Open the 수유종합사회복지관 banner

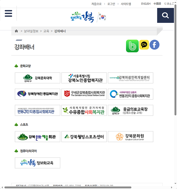84,110
